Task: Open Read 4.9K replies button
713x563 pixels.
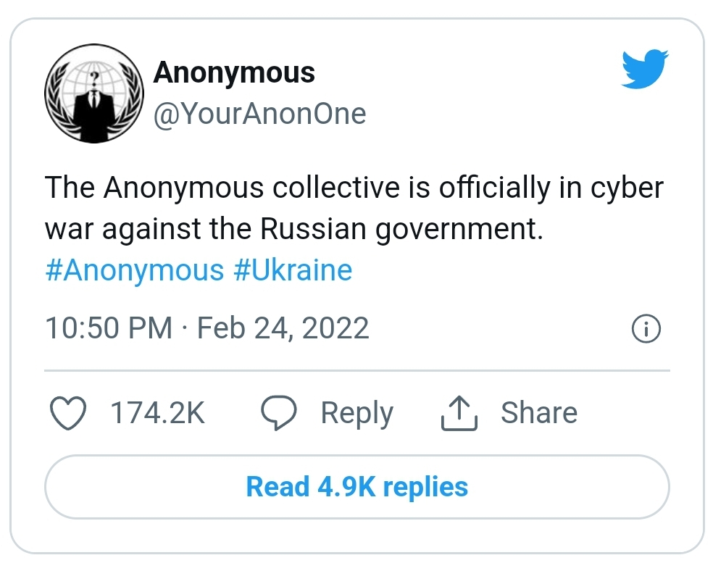Action: 356,486
